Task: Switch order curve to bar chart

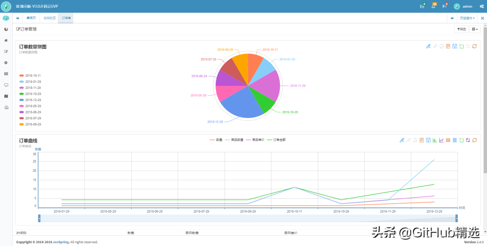Action: pos(435,140)
